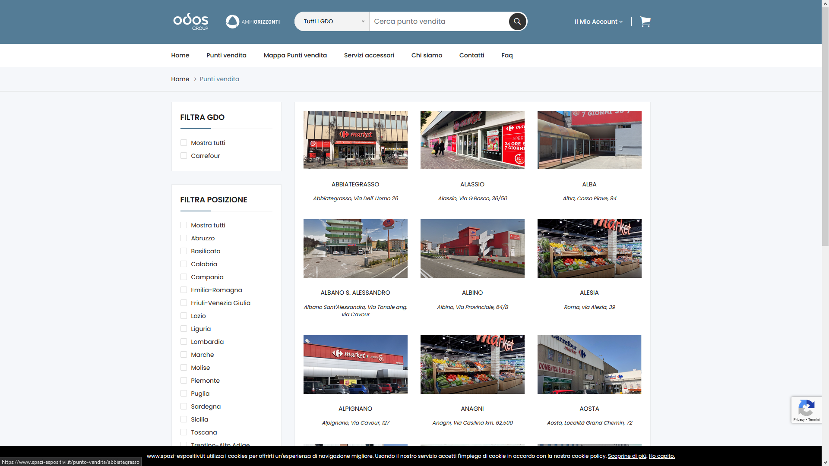829x466 pixels.
Task: Check the Basilicata region filter
Action: (184, 251)
